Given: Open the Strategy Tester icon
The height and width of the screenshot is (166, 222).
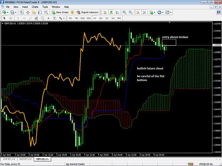Looking at the screenshot, I should click(x=46, y=12).
